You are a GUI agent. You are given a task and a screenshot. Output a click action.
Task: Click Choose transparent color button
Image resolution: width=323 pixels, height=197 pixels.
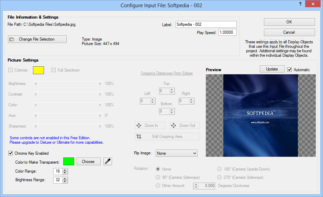pyautogui.click(x=88, y=161)
